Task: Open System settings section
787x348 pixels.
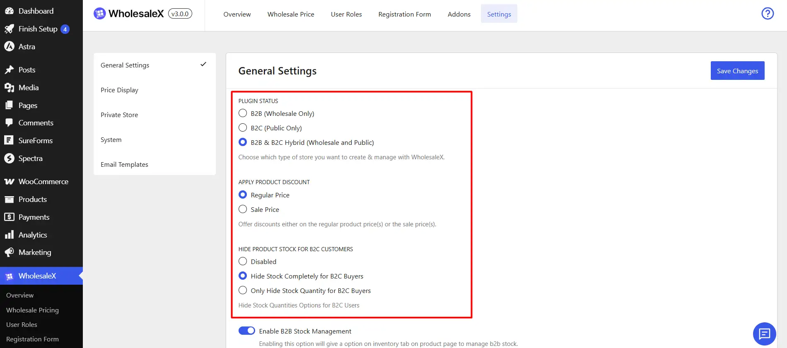Action: (x=155, y=139)
